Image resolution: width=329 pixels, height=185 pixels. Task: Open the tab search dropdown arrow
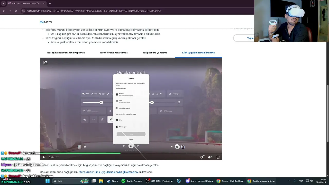coord(3,3)
